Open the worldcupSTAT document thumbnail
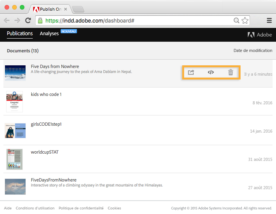This screenshot has width=276, height=214. tap(14, 159)
